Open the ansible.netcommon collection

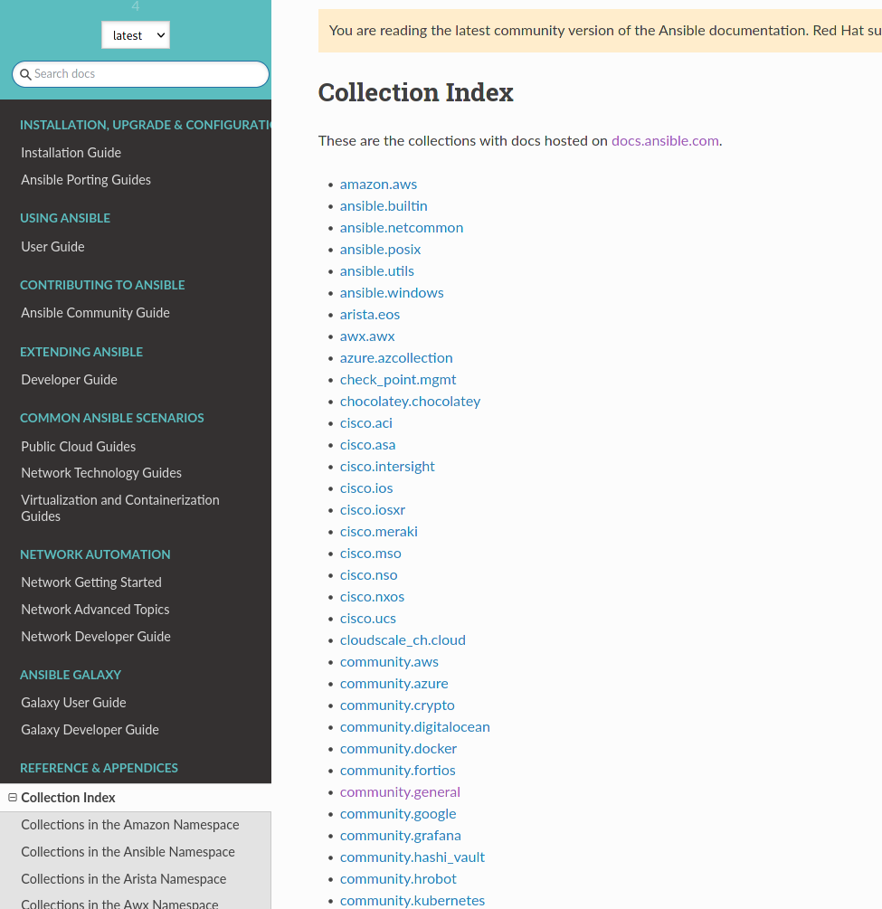402,228
